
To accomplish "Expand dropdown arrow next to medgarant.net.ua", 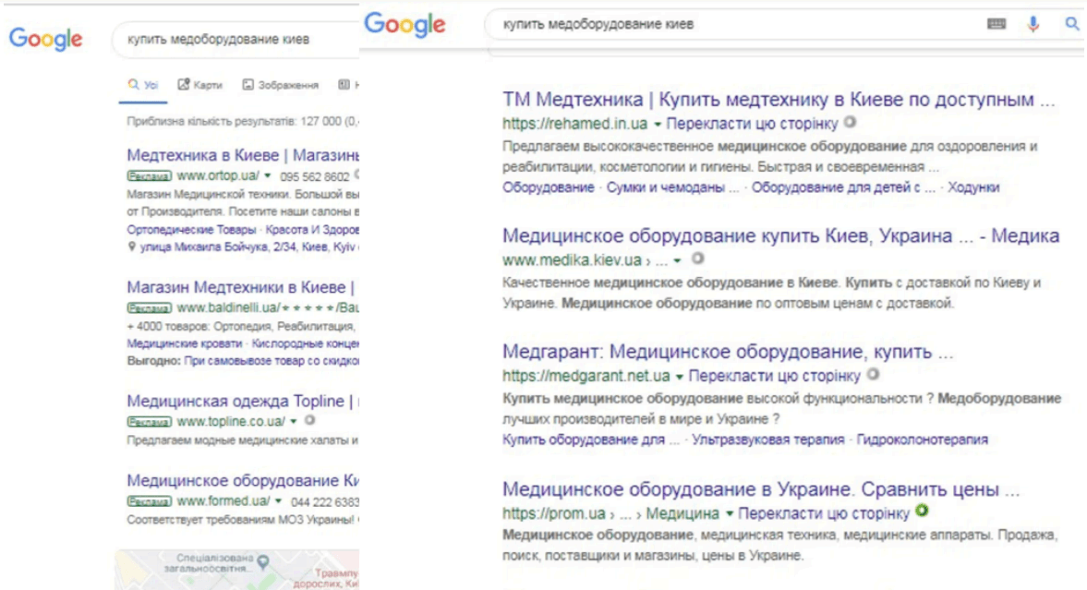I will [x=680, y=377].
